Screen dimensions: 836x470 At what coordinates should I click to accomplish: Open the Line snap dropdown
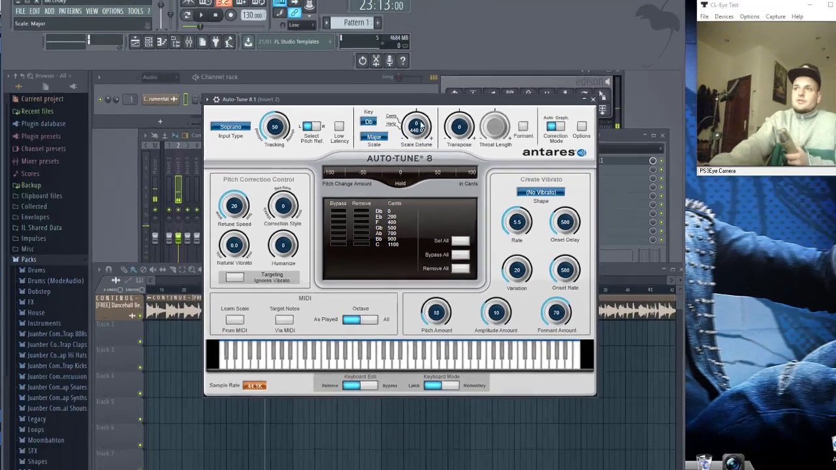coord(300,25)
